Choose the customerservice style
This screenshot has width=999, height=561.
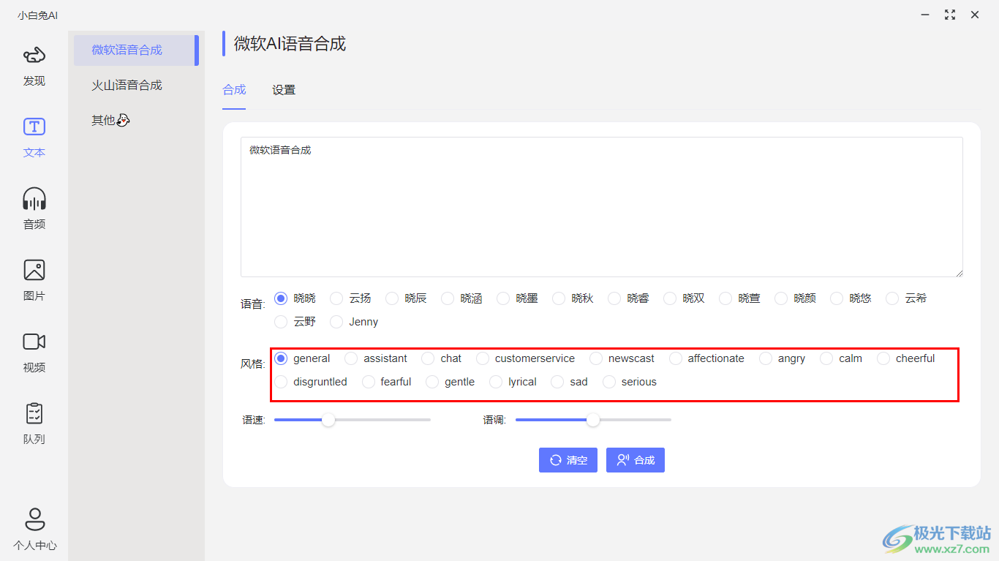(526, 358)
